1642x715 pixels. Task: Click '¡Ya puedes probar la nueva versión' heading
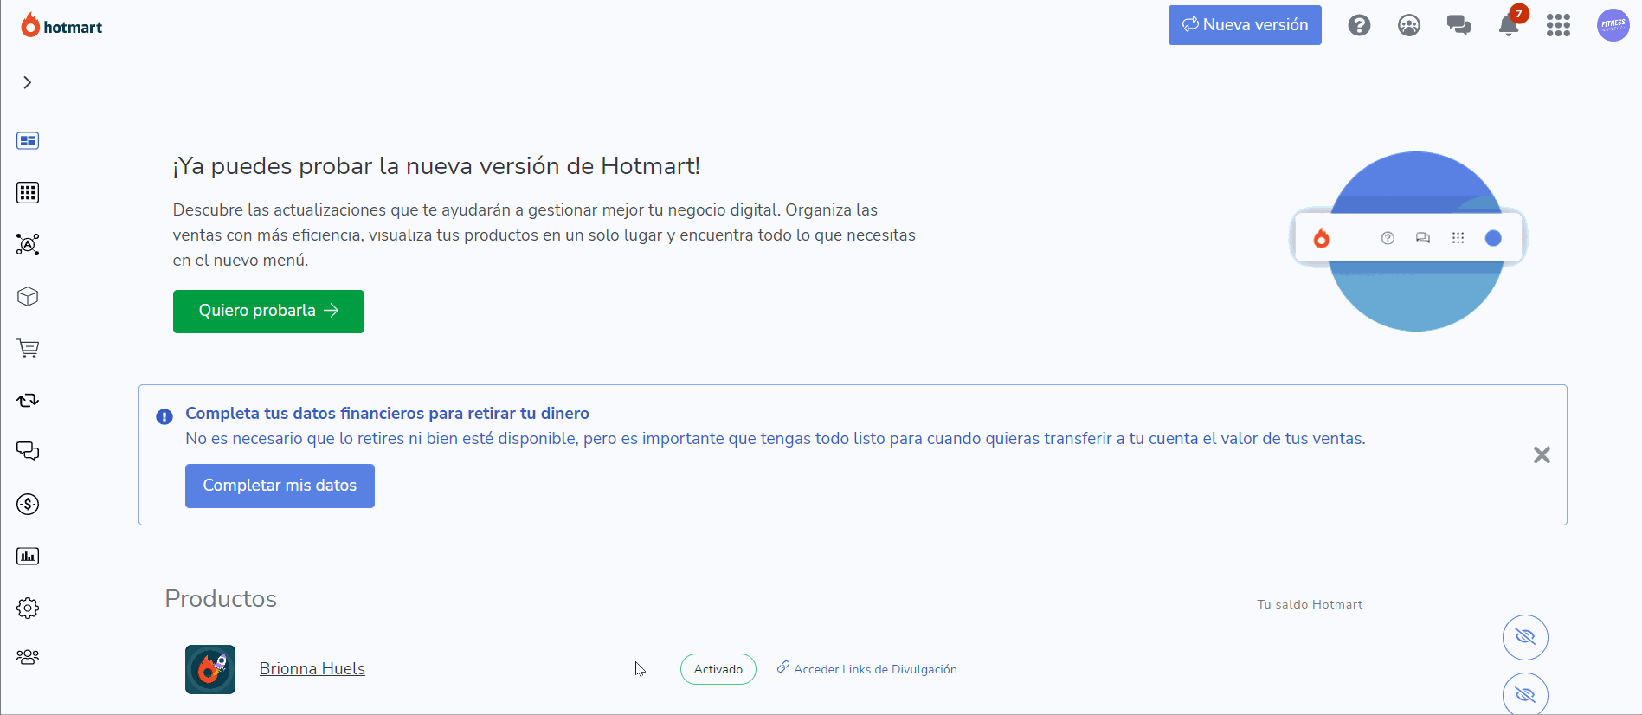point(436,166)
